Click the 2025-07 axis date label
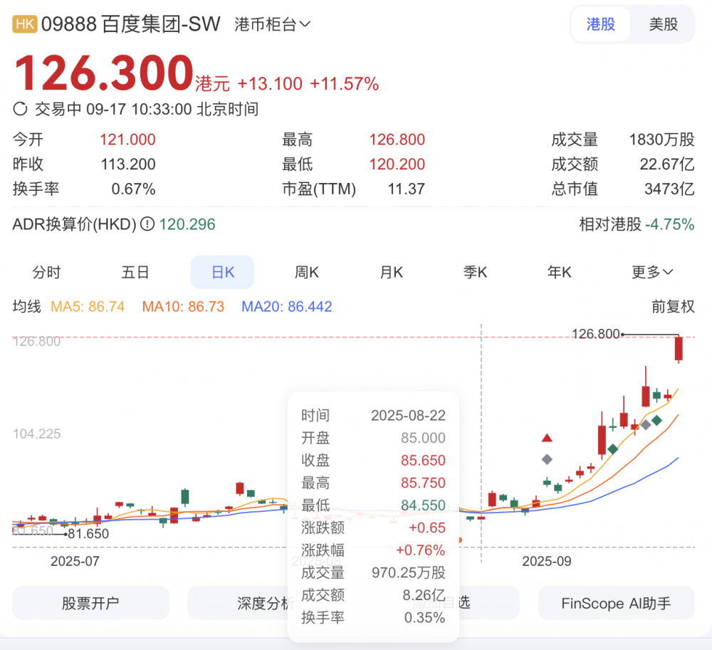The image size is (712, 650). [x=75, y=561]
